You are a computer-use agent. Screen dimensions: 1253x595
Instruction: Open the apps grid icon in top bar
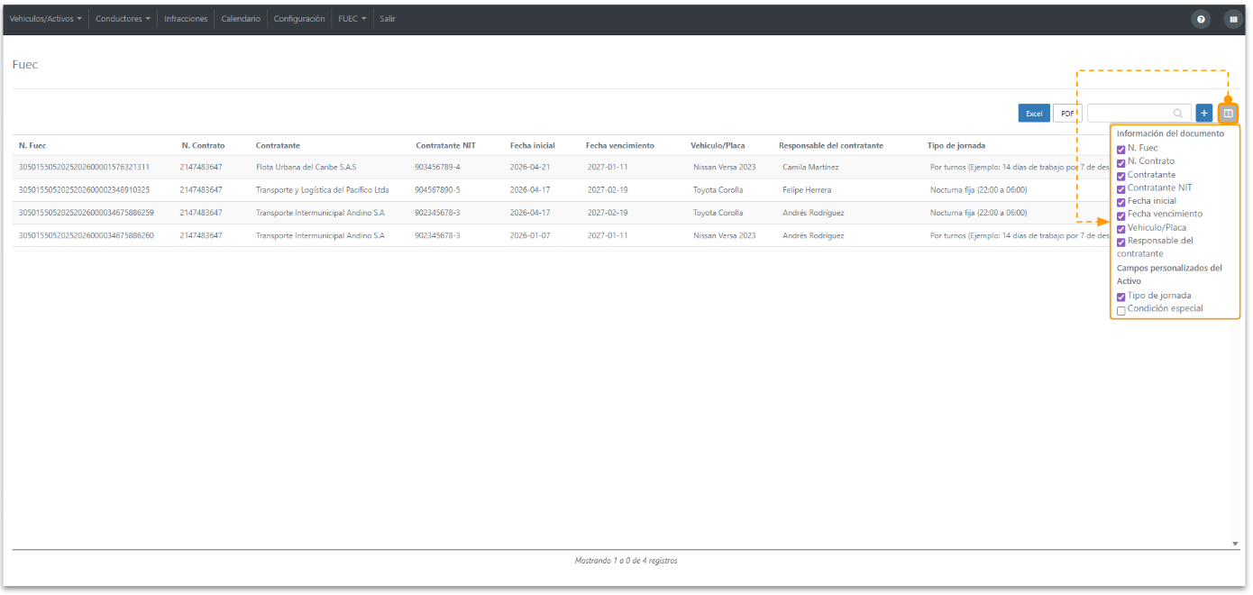1233,19
